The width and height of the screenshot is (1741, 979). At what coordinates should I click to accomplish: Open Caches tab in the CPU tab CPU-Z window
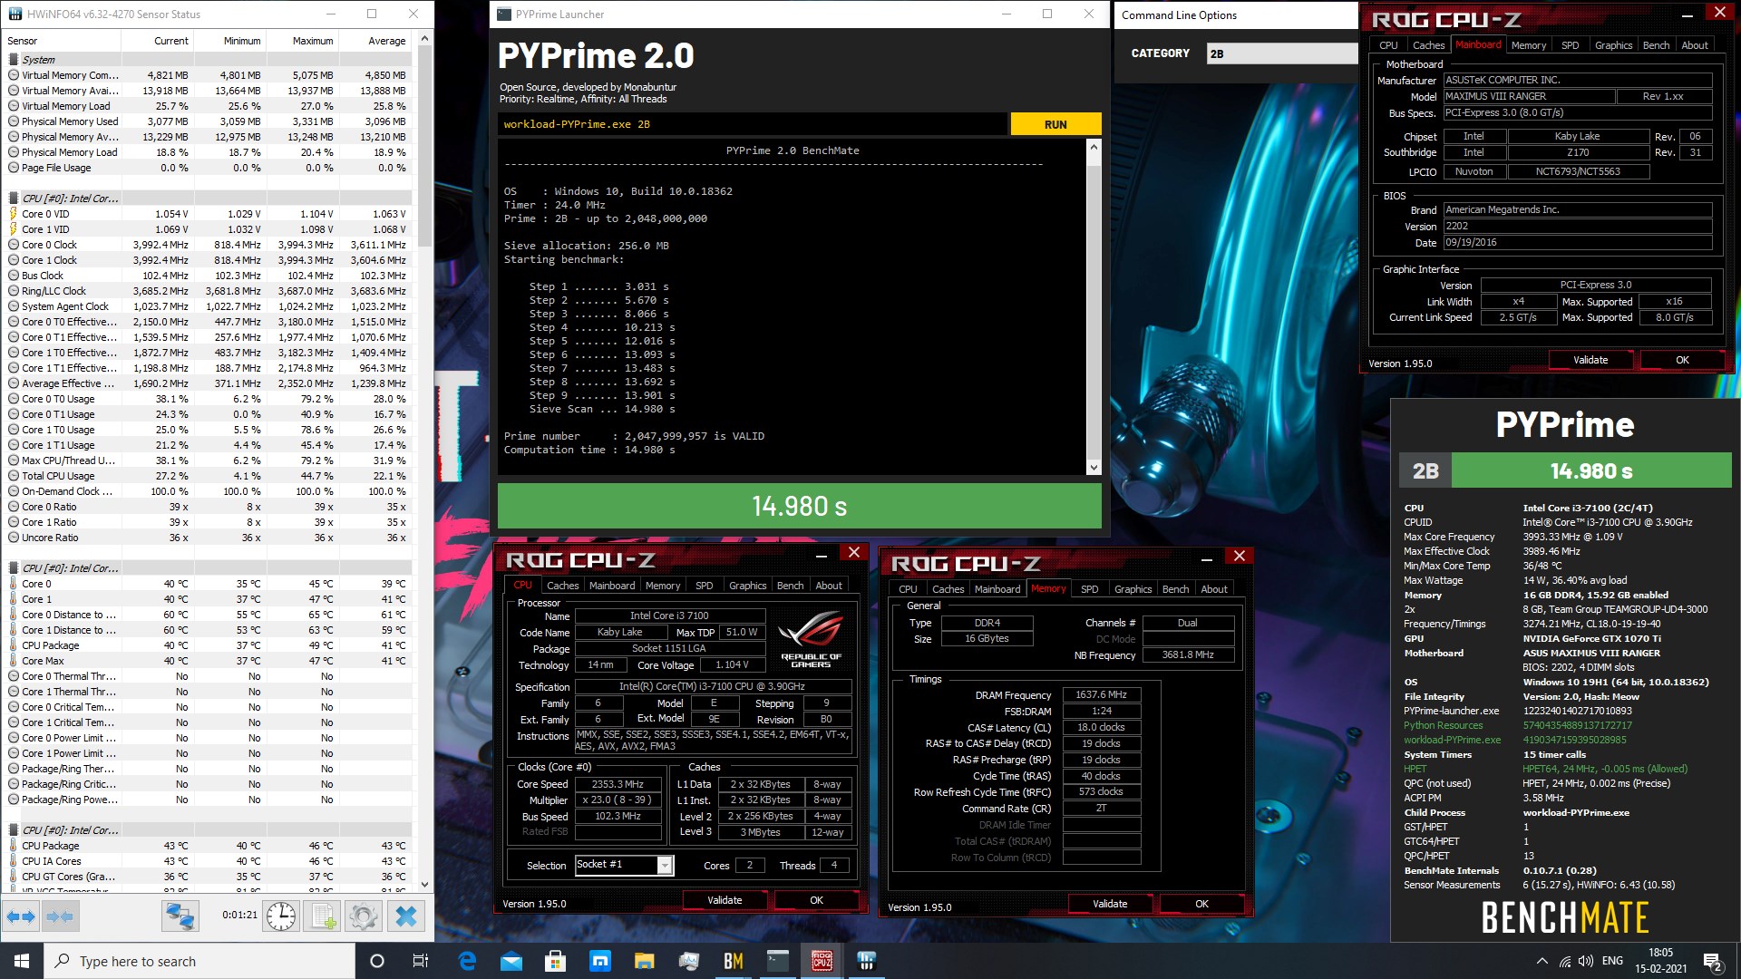point(562,586)
